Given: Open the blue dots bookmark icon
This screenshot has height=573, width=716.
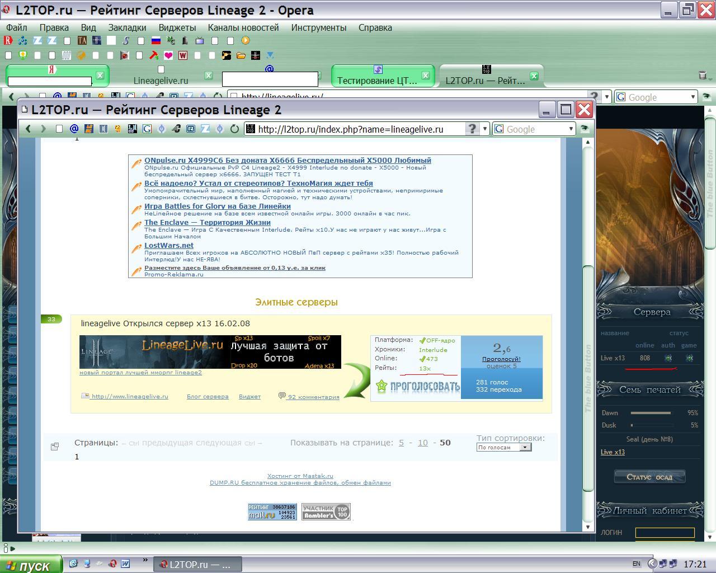Looking at the screenshot, I should 22,40.
